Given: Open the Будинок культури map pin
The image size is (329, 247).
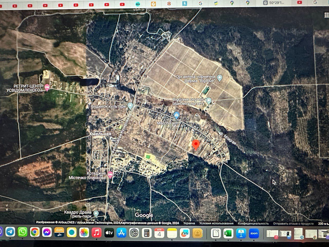Looking at the screenshot, I should point(130,106).
